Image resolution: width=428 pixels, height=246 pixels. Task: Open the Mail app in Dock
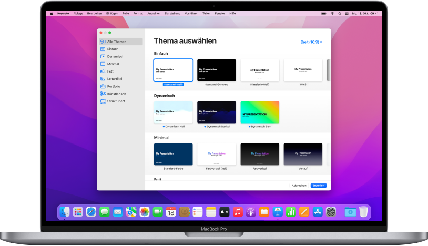(x=118, y=212)
